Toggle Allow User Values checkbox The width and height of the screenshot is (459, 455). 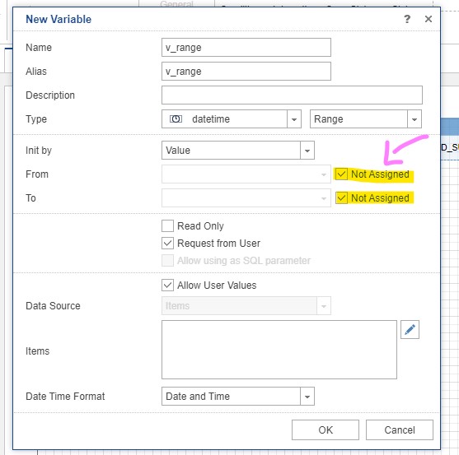(167, 285)
